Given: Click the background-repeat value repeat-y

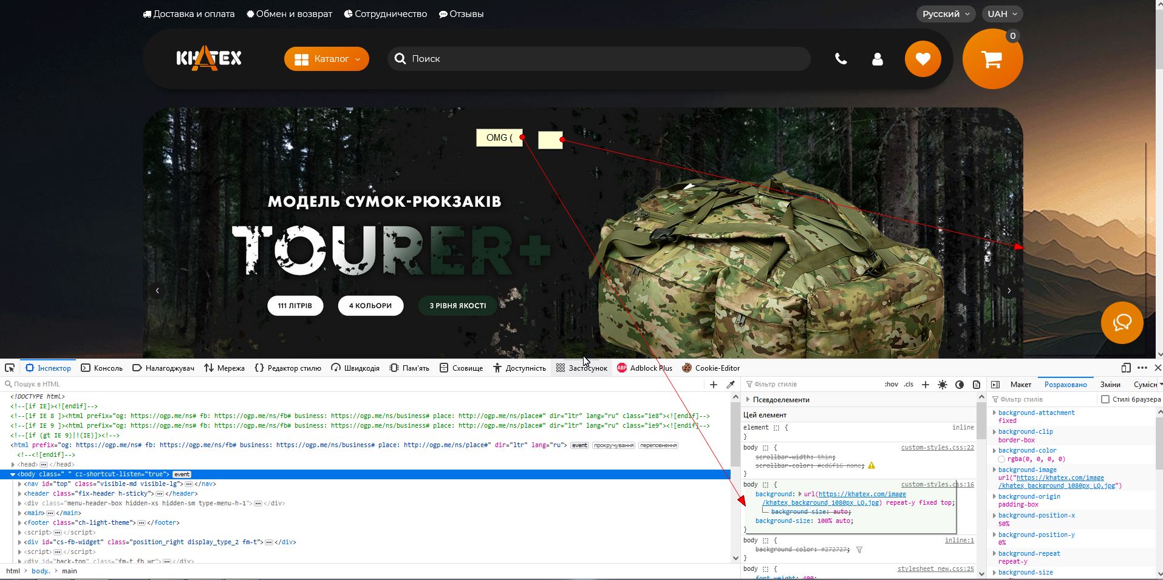Looking at the screenshot, I should [1013, 562].
